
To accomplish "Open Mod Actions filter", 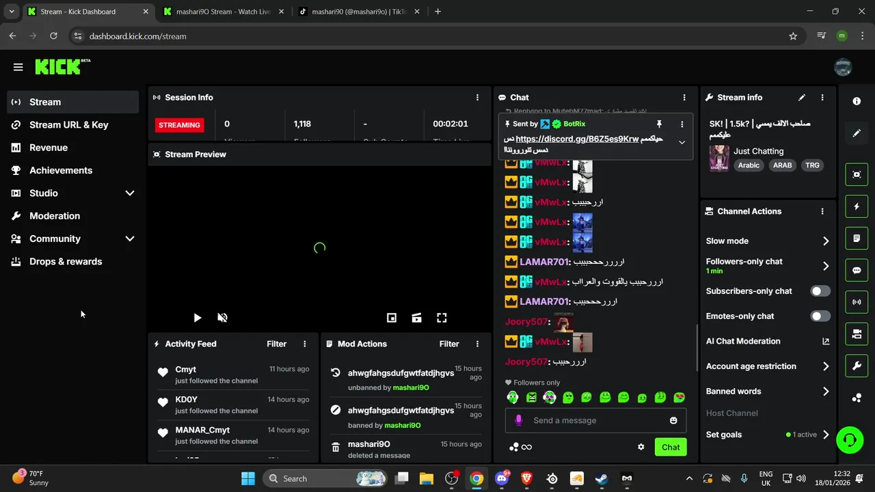I will [449, 344].
